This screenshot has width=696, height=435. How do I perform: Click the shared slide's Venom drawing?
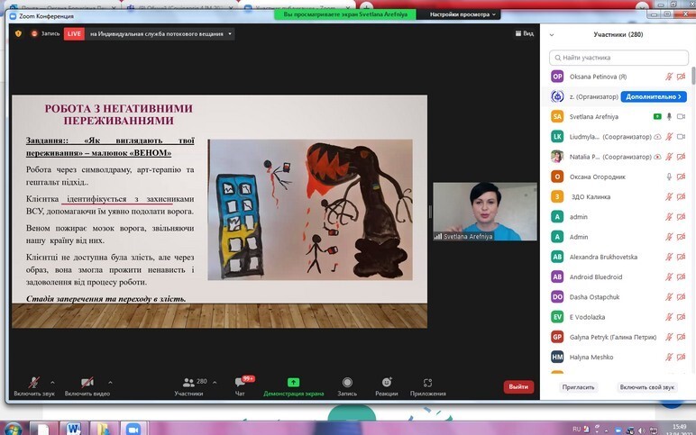[x=310, y=210]
